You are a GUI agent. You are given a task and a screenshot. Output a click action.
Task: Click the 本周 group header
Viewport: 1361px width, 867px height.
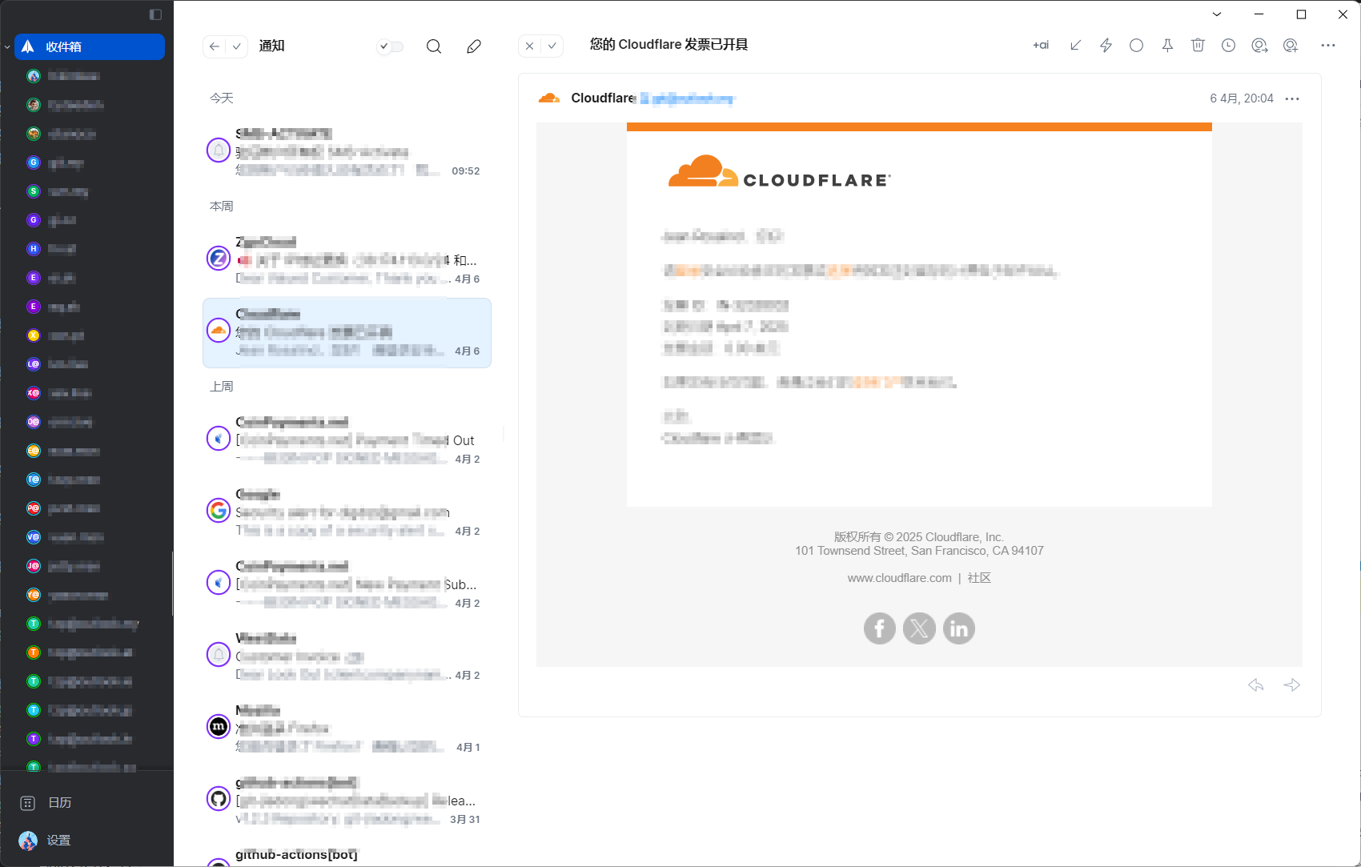pos(222,206)
